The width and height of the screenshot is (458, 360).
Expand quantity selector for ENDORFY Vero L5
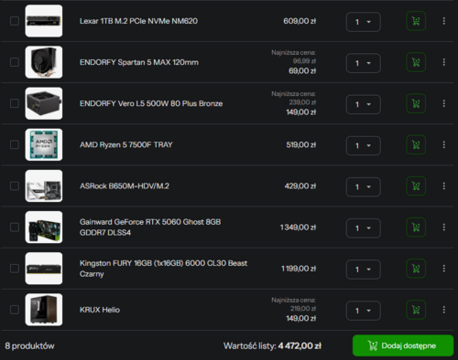(364, 104)
